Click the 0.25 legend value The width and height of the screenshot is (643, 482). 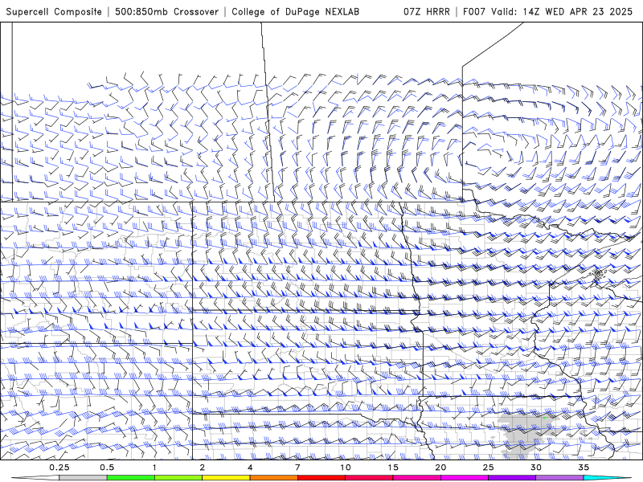point(59,468)
